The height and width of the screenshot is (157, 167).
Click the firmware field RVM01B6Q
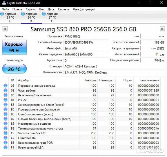pyautogui.click(x=86, y=36)
